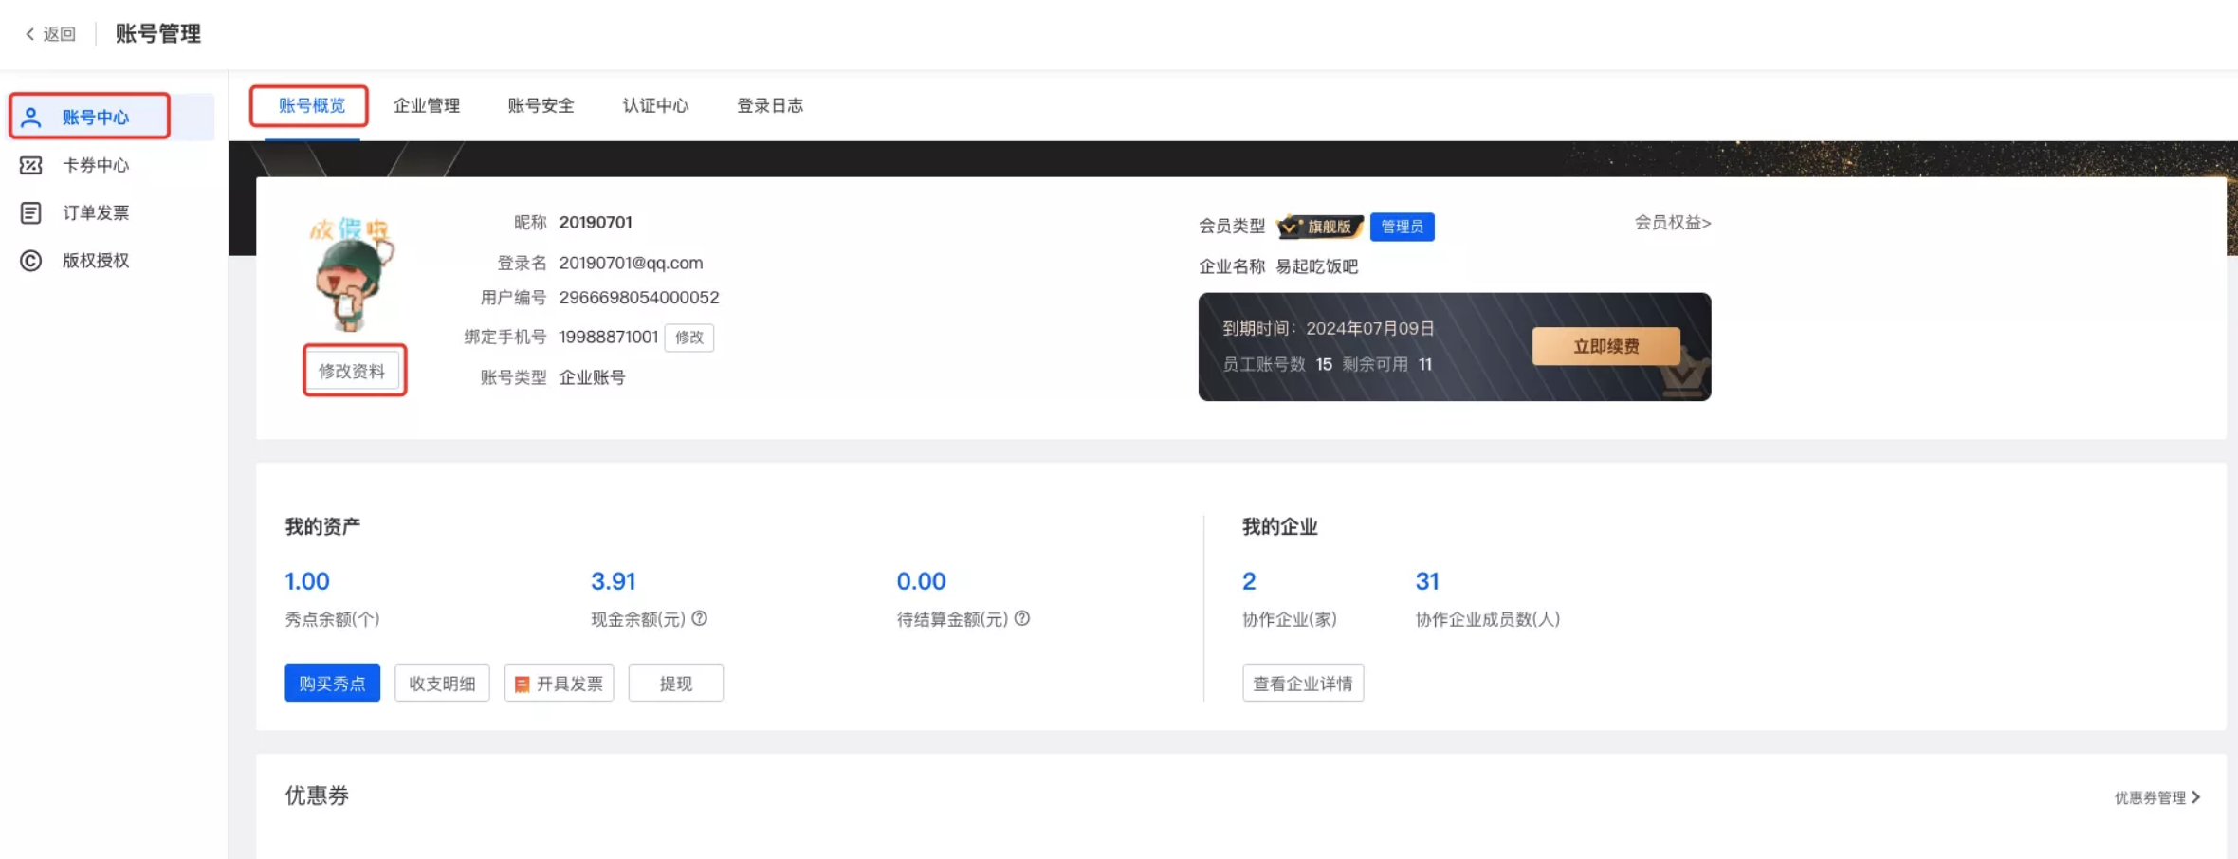
Task: Click help icon next to 现金余额(元)
Action: (700, 618)
